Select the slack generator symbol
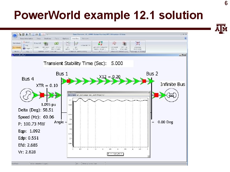Screen dimensions: 230x172 click(x=172, y=95)
